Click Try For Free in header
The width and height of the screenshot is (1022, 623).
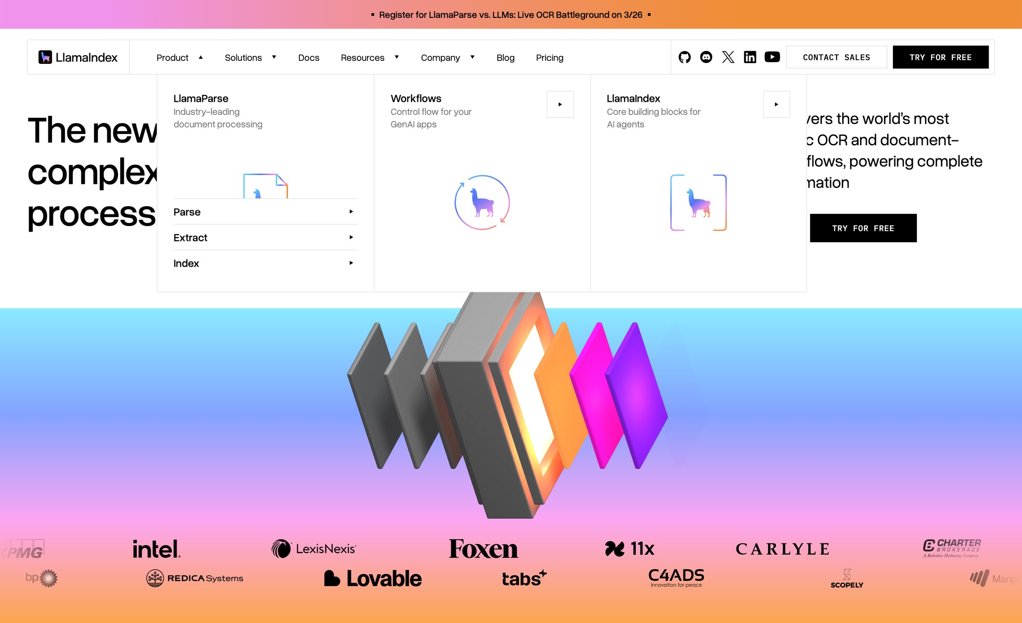point(941,57)
